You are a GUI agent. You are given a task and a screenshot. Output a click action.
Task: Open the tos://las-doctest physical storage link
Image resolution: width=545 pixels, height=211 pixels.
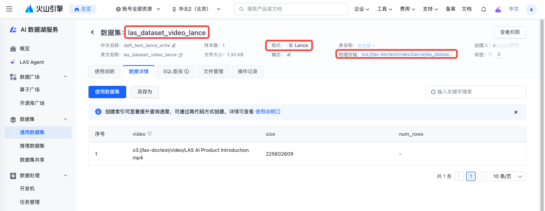tap(407, 55)
